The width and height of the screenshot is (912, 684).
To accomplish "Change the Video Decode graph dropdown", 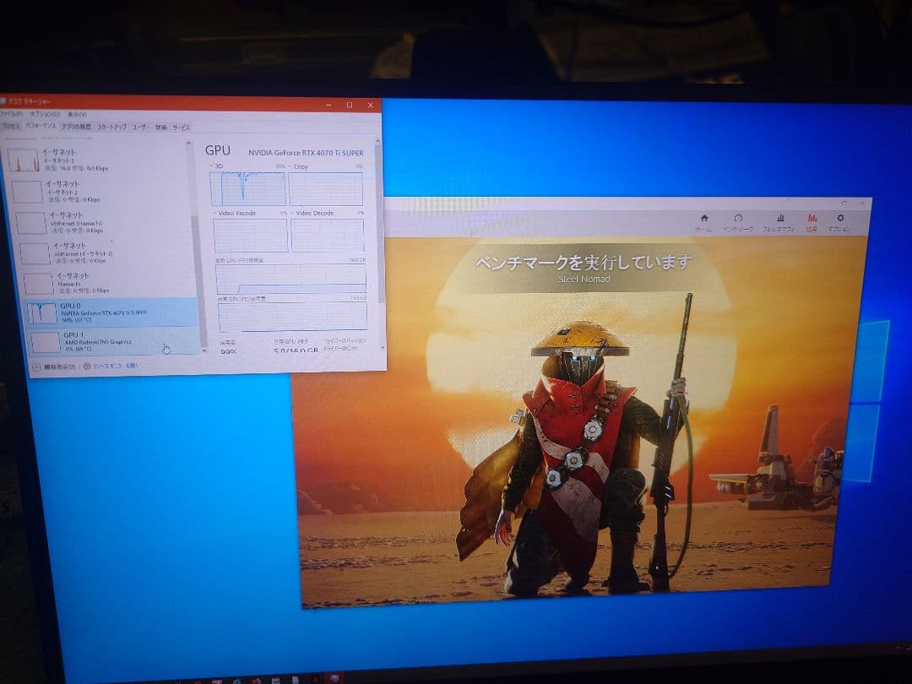I will coord(292,213).
